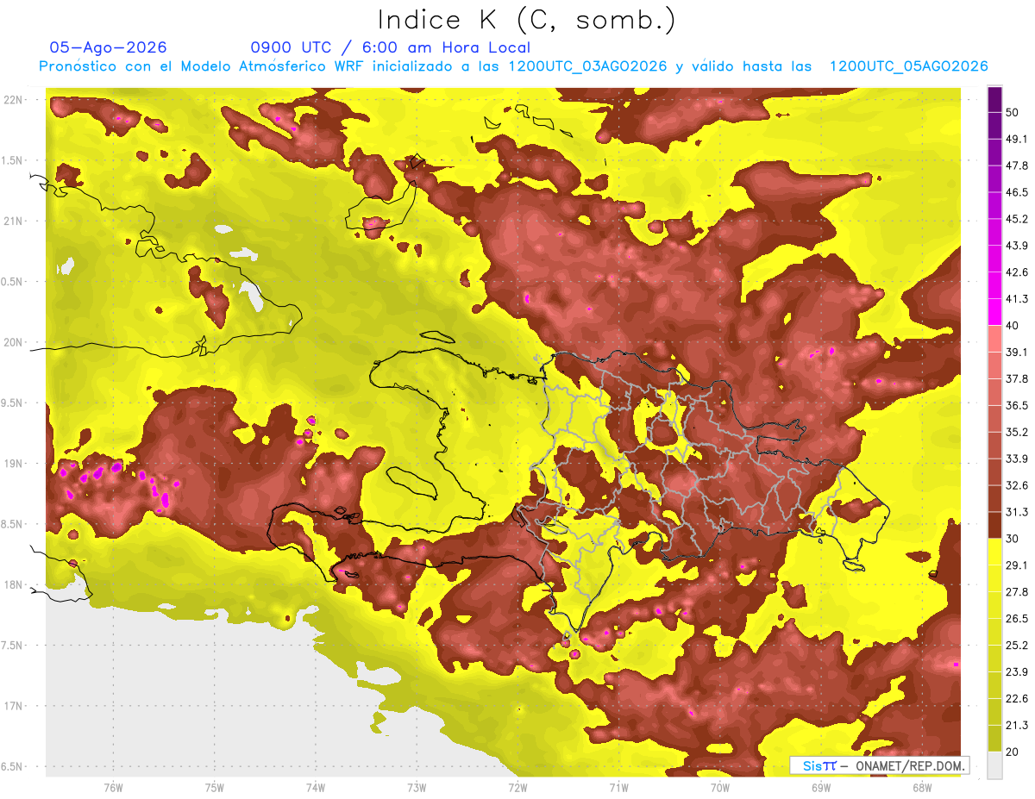
Task: Select the date label '05-Ago-2026'
Action: [108, 47]
